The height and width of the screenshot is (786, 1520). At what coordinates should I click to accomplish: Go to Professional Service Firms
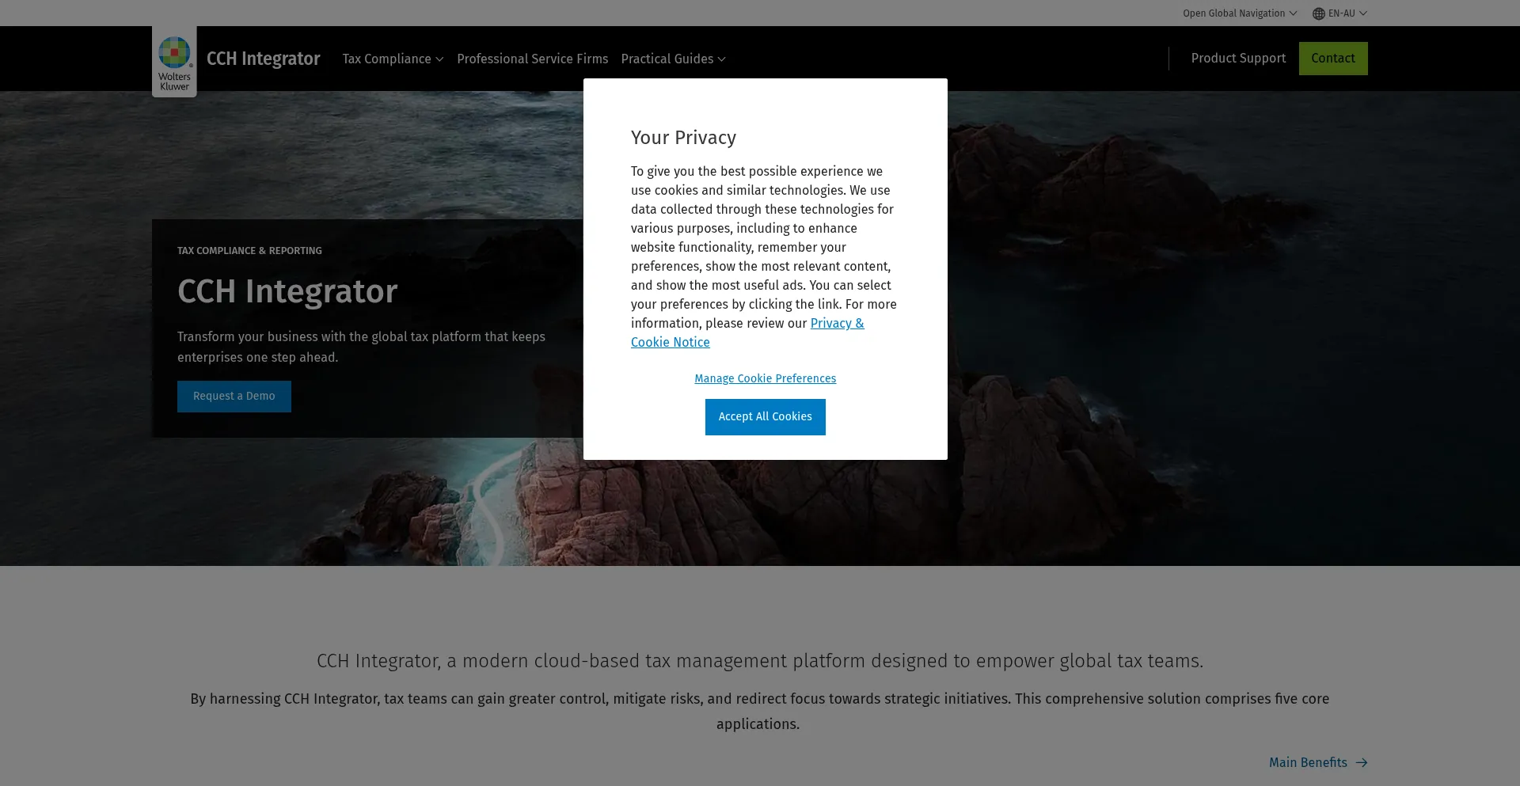coord(532,59)
